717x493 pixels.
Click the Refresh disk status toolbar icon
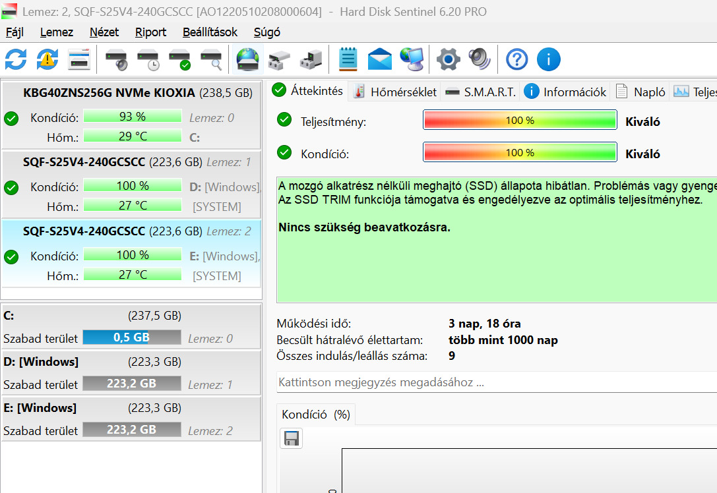[16, 59]
